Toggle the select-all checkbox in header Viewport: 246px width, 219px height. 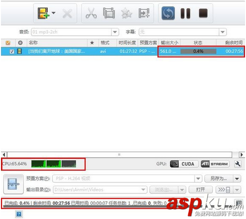8,43
